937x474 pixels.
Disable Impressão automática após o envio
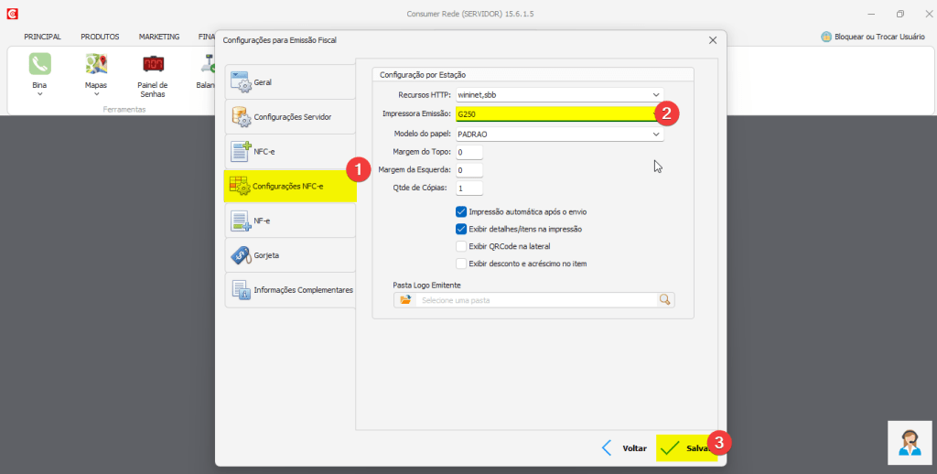[461, 211]
